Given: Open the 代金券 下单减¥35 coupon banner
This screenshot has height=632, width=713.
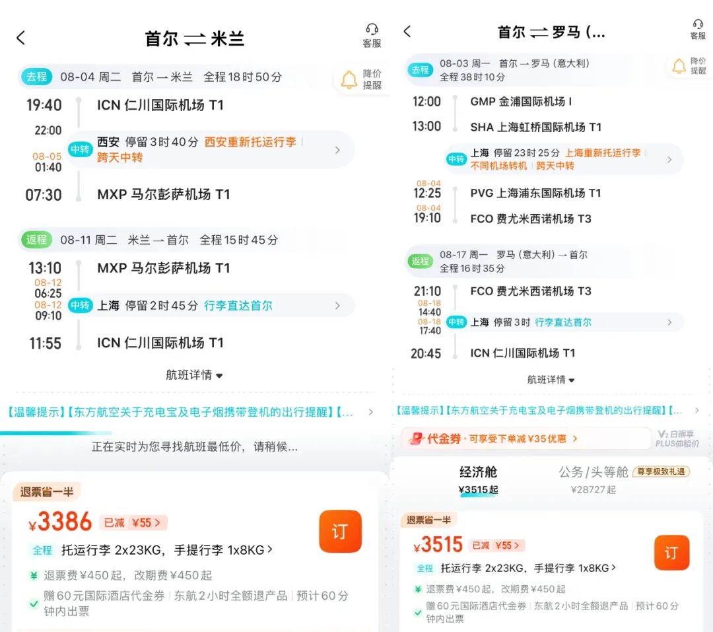Looking at the screenshot, I should (527, 438).
